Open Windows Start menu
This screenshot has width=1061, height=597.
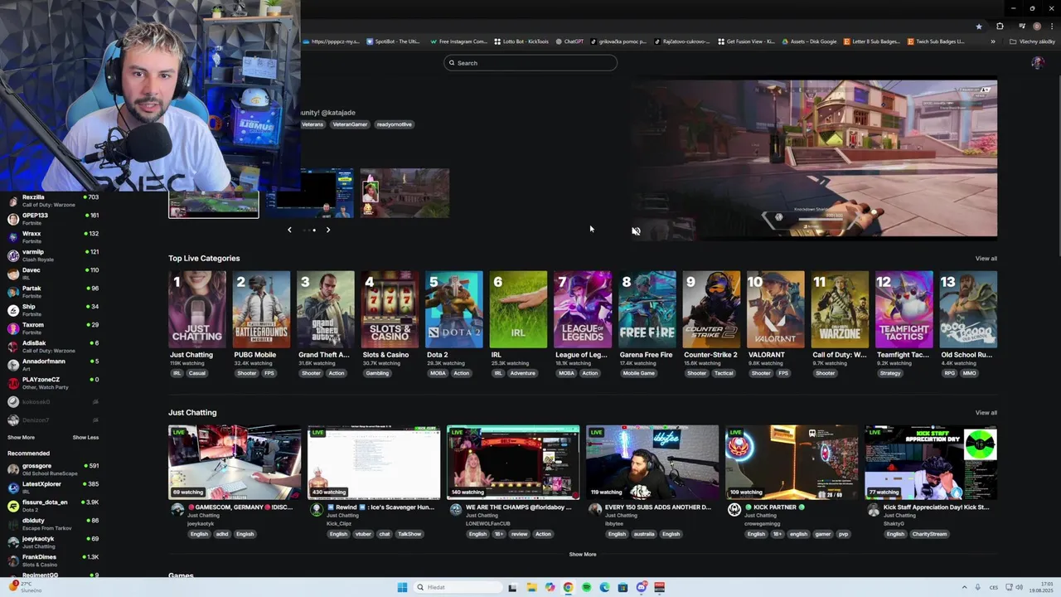tap(402, 587)
